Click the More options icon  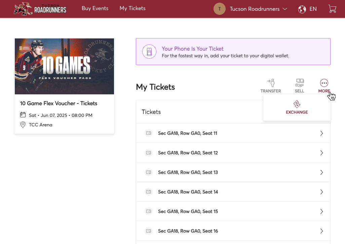tap(324, 83)
